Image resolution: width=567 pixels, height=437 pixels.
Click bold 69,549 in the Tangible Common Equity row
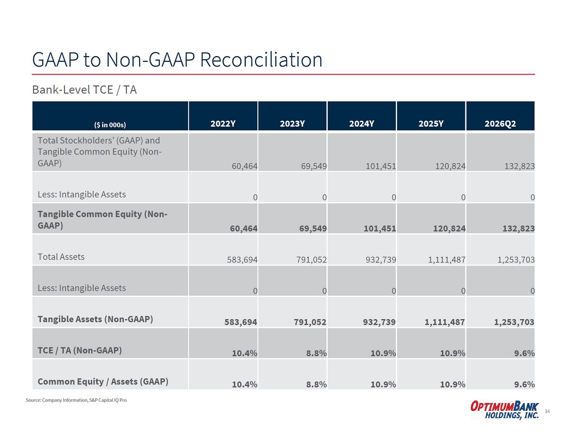click(313, 229)
